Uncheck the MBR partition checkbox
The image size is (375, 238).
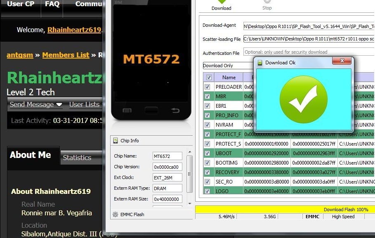(x=208, y=97)
